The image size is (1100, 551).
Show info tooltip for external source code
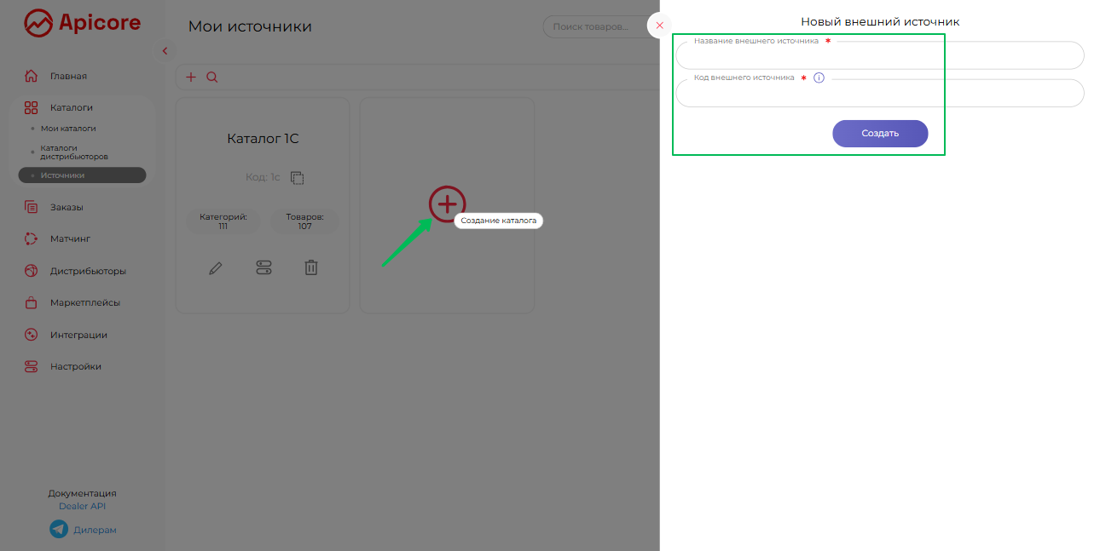click(x=819, y=78)
